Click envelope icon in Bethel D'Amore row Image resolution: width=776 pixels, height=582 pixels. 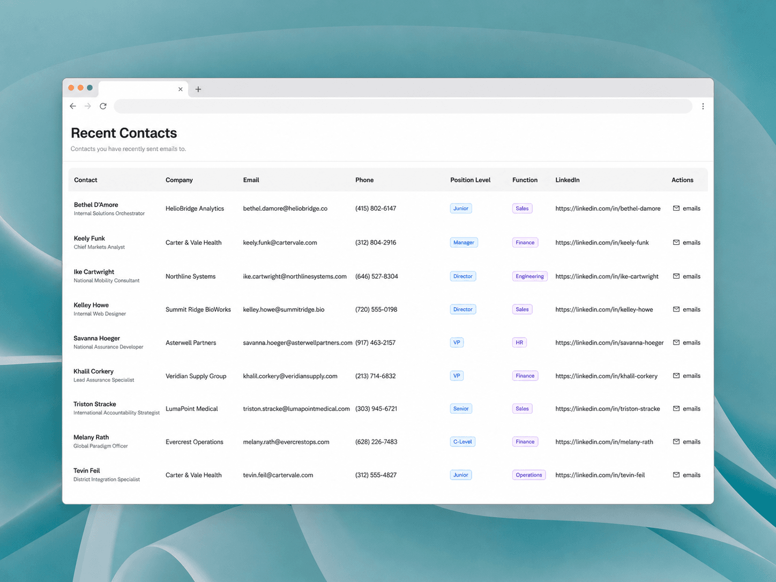pos(676,208)
